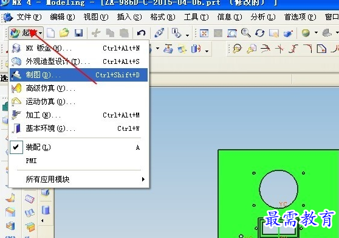Open the 视图(V) menu

coord(96,17)
